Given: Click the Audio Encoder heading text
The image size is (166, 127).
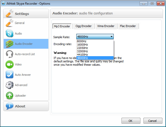Looking at the screenshot, I should pos(65,13).
